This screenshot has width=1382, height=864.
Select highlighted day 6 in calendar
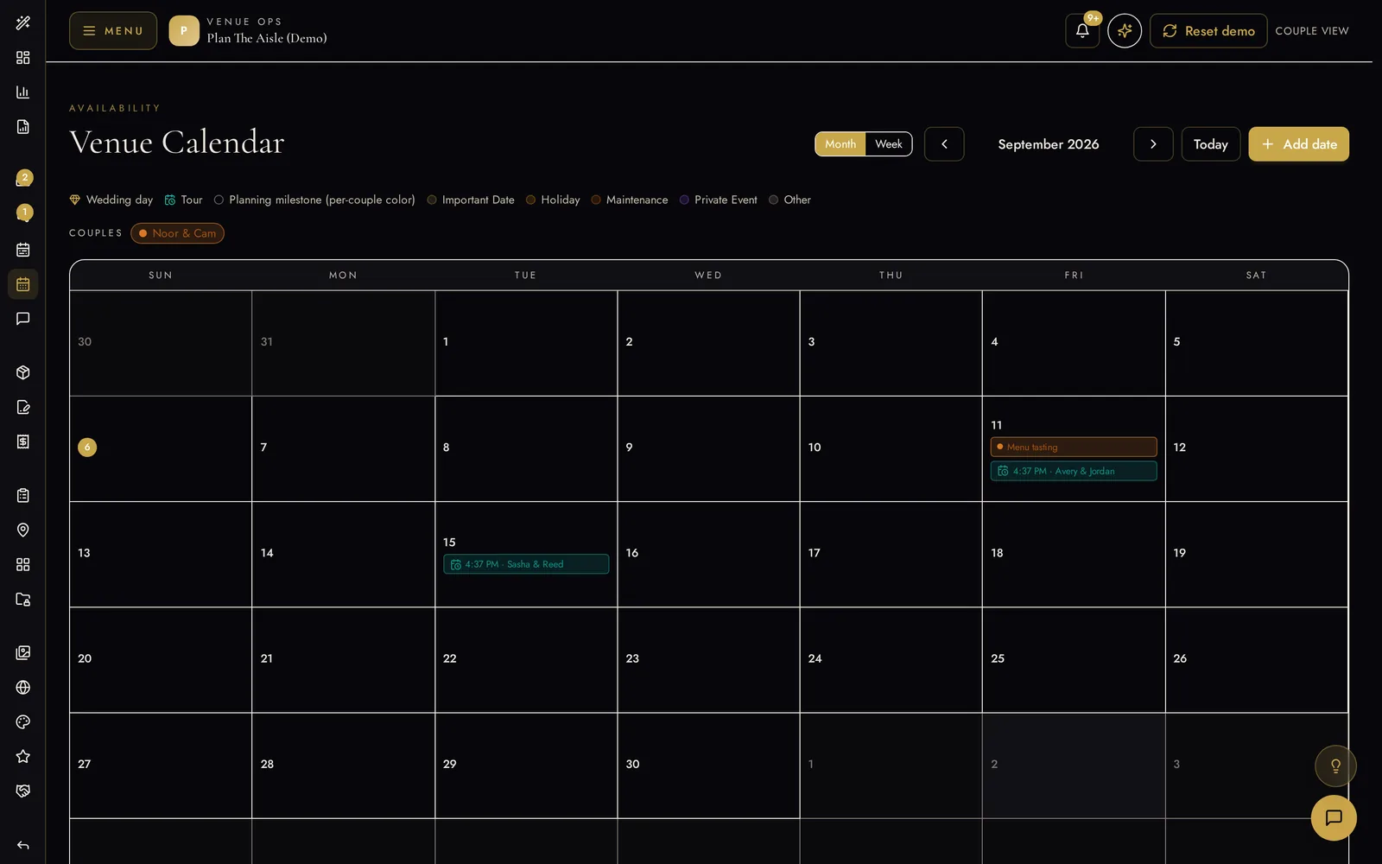[87, 447]
